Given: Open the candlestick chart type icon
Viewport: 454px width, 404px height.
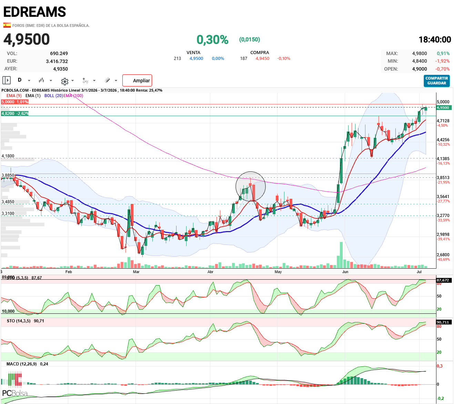Looking at the screenshot, I should tap(41, 80).
